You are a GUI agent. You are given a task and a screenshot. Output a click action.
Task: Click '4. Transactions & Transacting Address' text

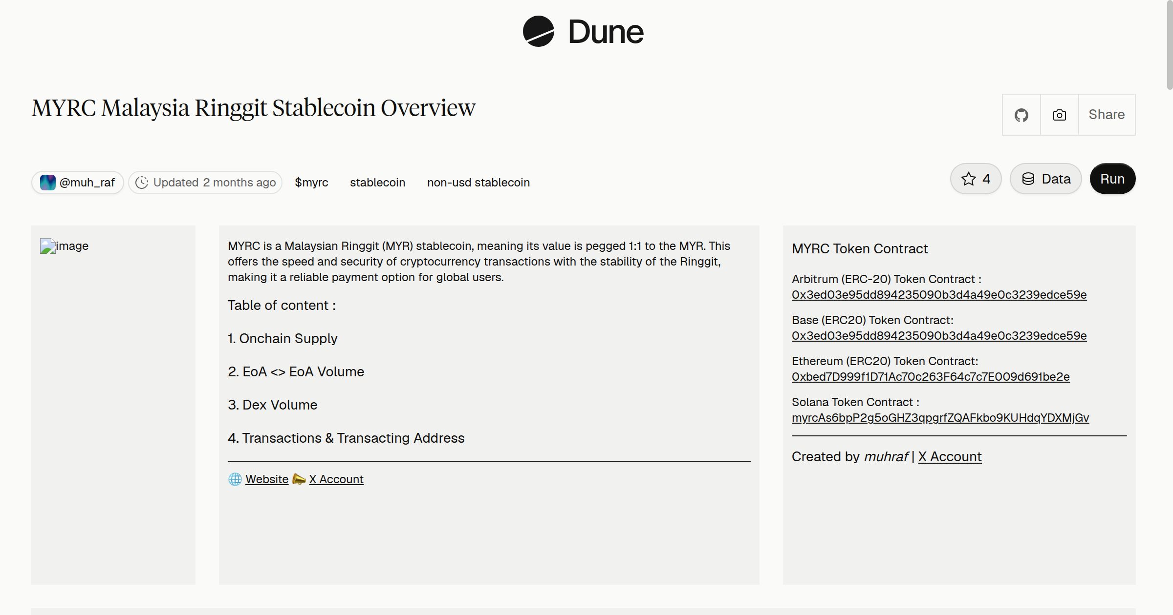pyautogui.click(x=346, y=438)
